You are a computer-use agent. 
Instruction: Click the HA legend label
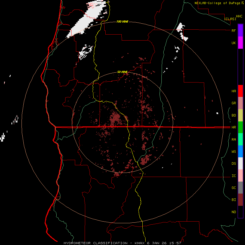[234, 91]
